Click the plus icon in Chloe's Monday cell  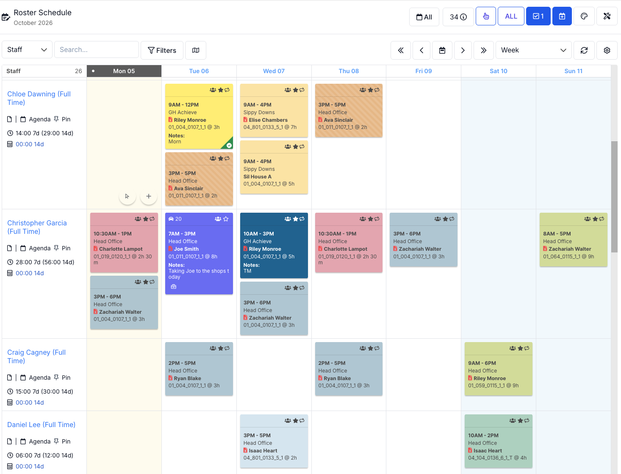[x=149, y=196]
